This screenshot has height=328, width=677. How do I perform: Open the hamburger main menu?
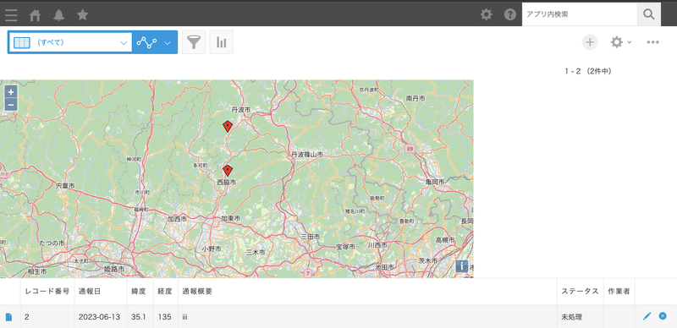point(11,15)
